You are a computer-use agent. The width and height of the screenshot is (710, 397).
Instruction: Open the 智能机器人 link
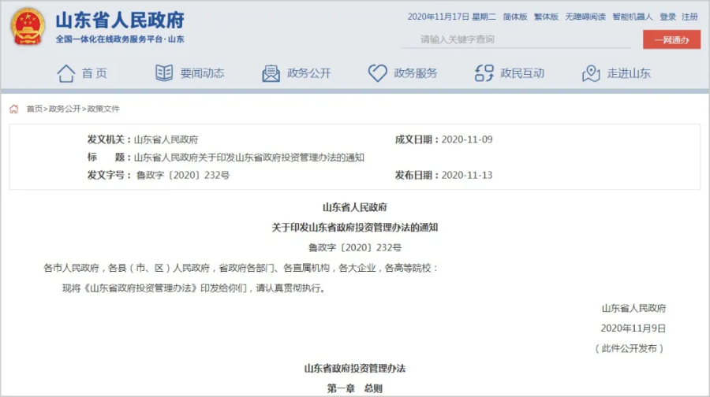[633, 17]
